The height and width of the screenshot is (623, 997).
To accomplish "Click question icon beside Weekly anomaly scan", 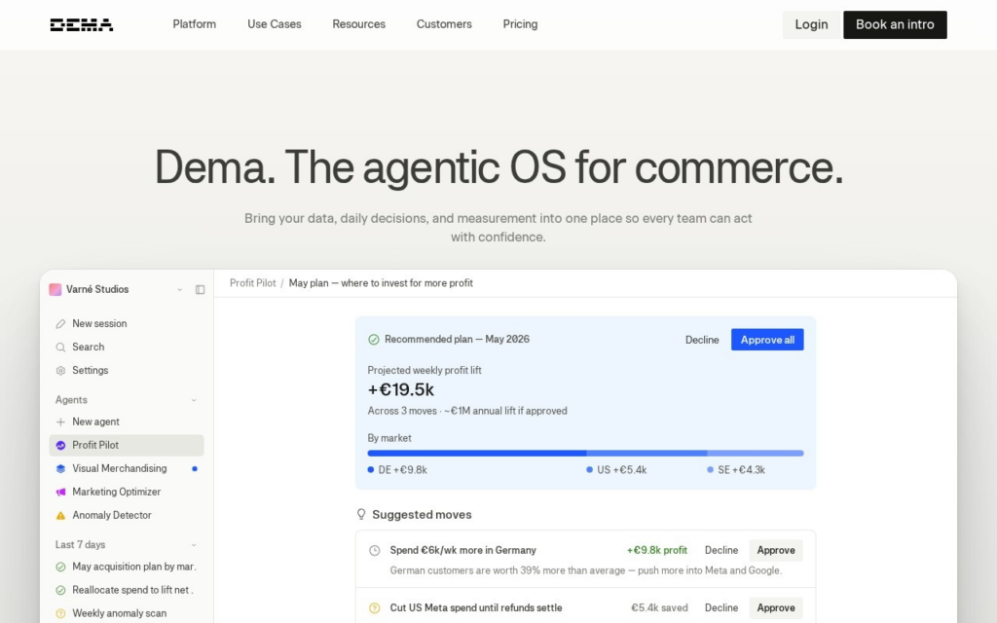I will [x=60, y=614].
